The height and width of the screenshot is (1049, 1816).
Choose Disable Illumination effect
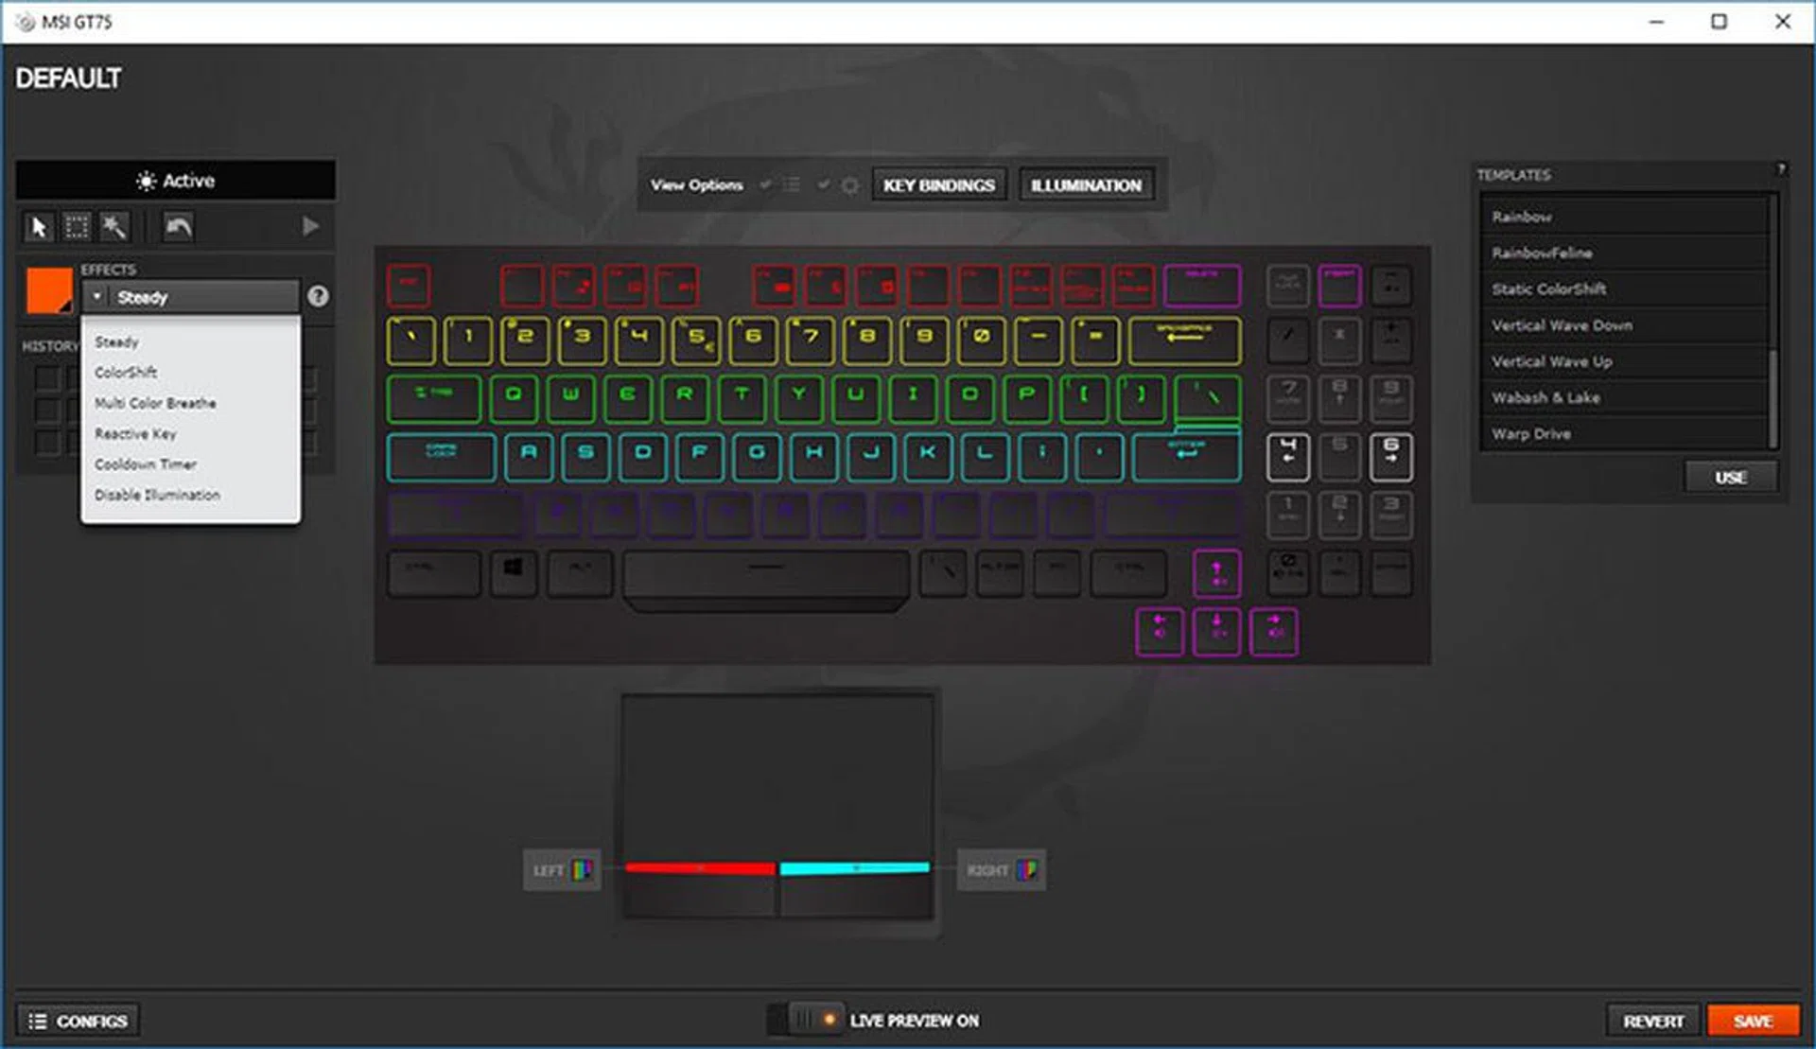coord(157,495)
